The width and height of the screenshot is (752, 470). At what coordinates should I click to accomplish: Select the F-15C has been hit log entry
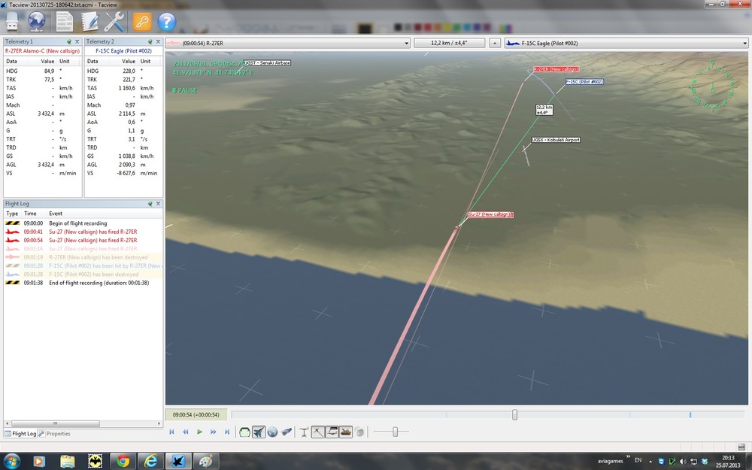(83, 265)
